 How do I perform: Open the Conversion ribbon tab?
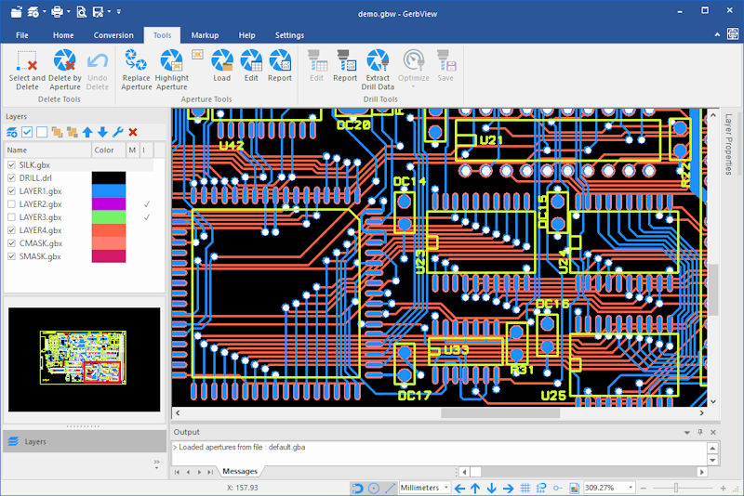(113, 35)
